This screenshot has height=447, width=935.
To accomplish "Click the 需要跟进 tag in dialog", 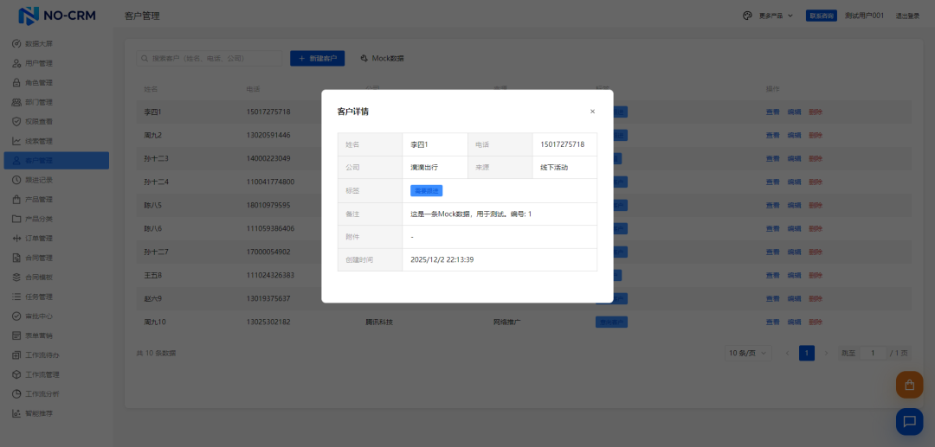I will coord(426,191).
